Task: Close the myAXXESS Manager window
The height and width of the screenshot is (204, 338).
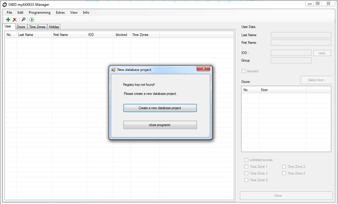Action: click(329, 3)
